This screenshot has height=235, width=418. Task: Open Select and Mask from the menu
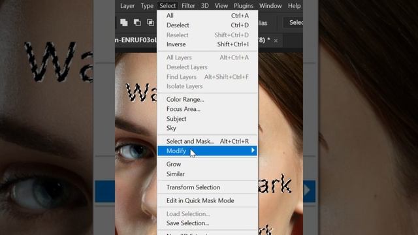(208, 141)
